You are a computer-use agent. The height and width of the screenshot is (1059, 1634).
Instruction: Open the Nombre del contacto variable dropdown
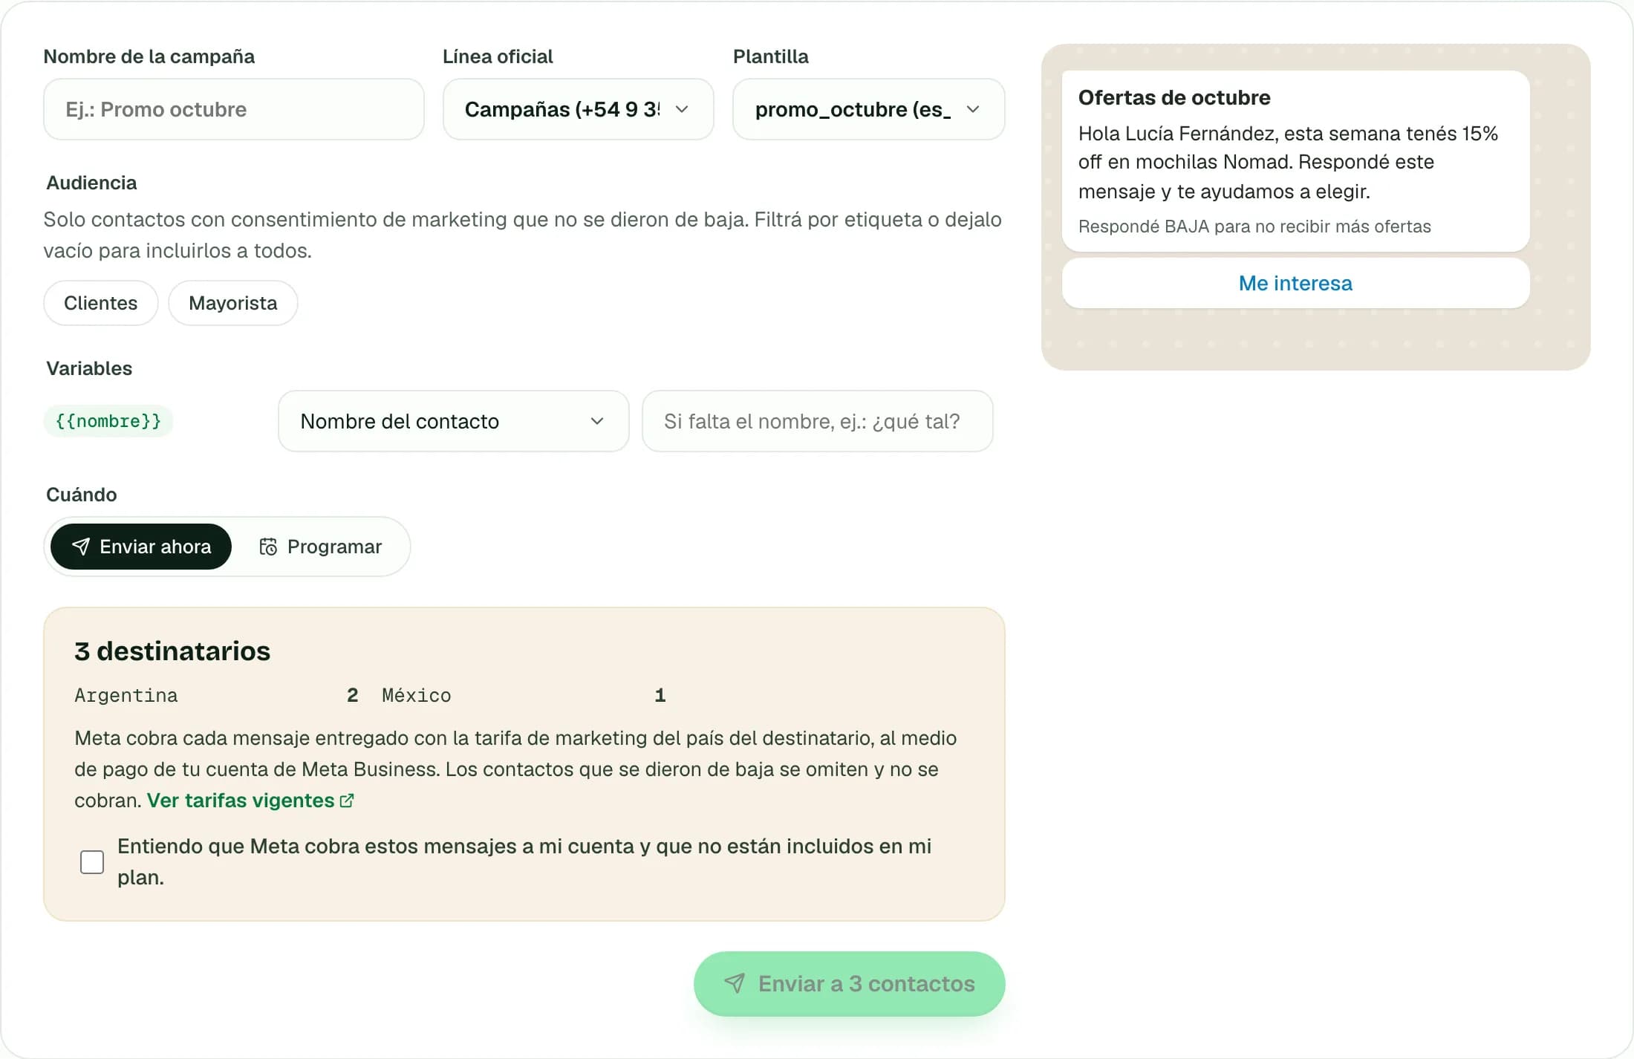coord(453,421)
